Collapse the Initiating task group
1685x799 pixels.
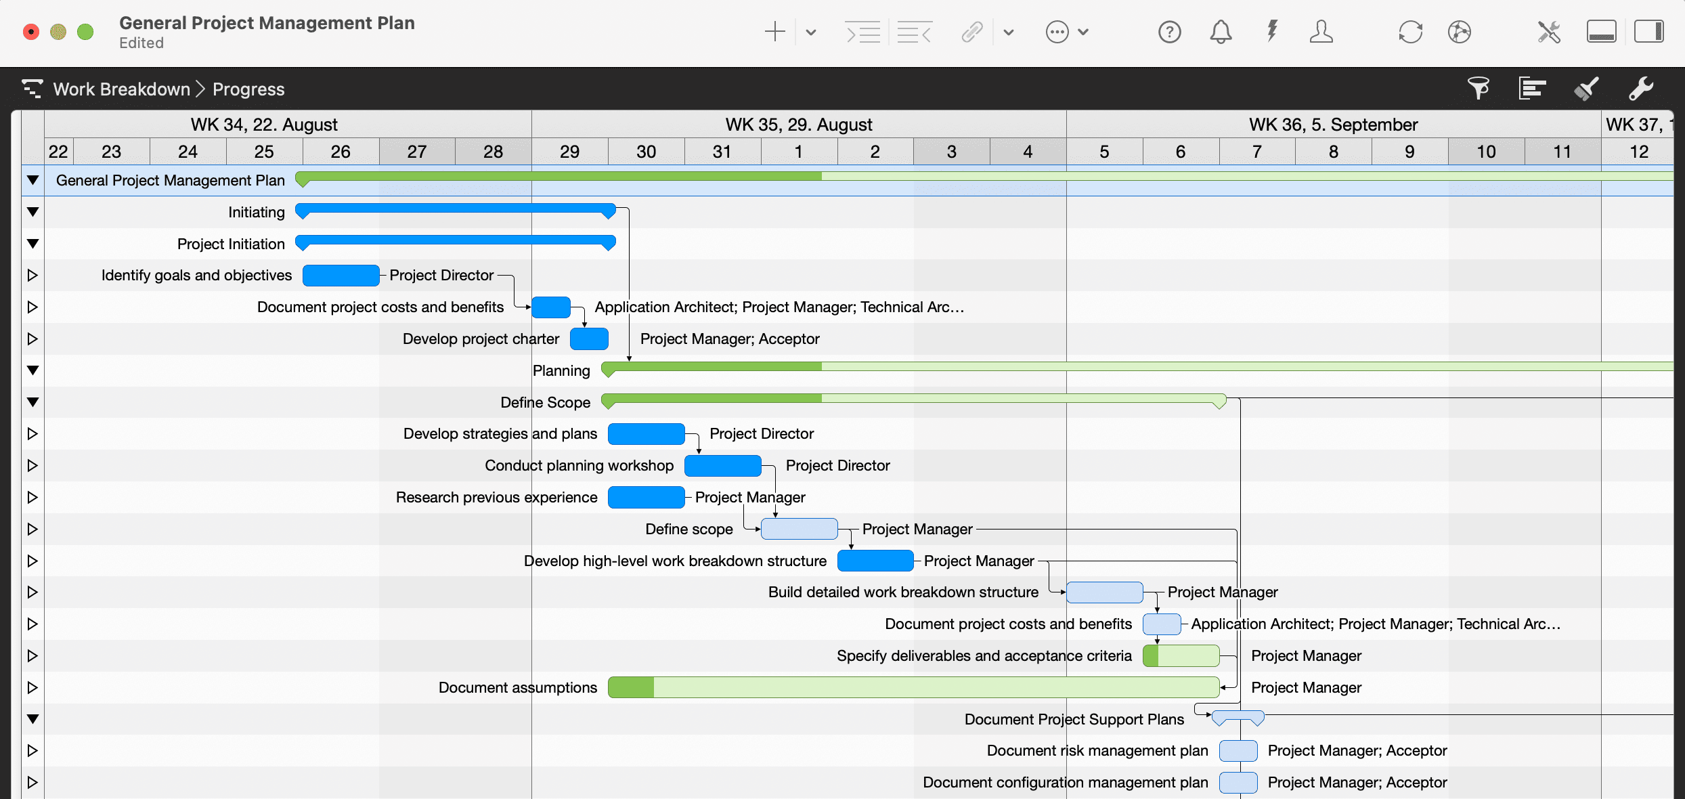[x=32, y=211]
